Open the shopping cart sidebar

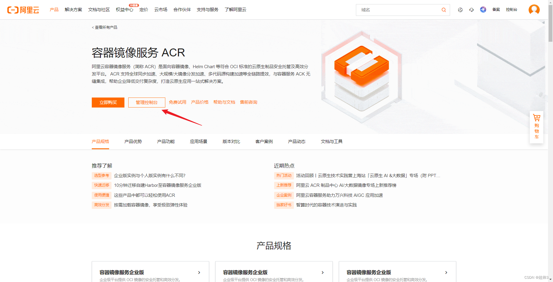click(537, 127)
